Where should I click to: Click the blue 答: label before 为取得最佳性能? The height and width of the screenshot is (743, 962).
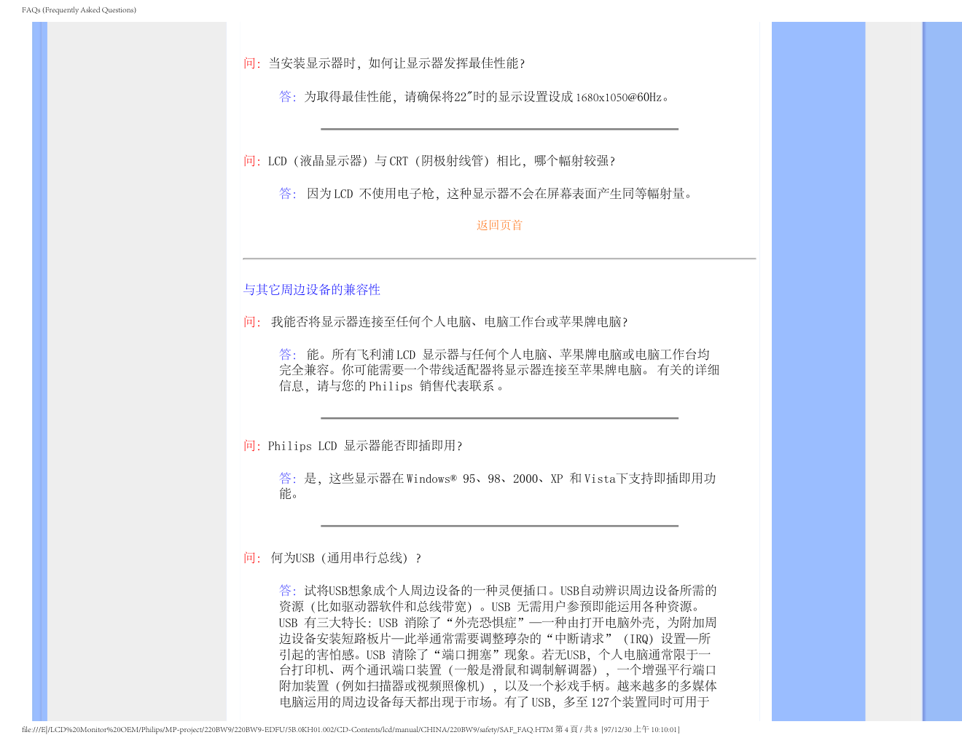[x=287, y=97]
